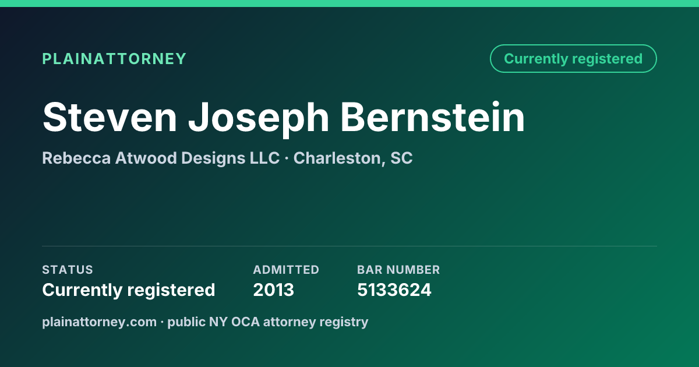Click the dot separator before Charleston
Screen dimensions: 699x367
(x=287, y=158)
